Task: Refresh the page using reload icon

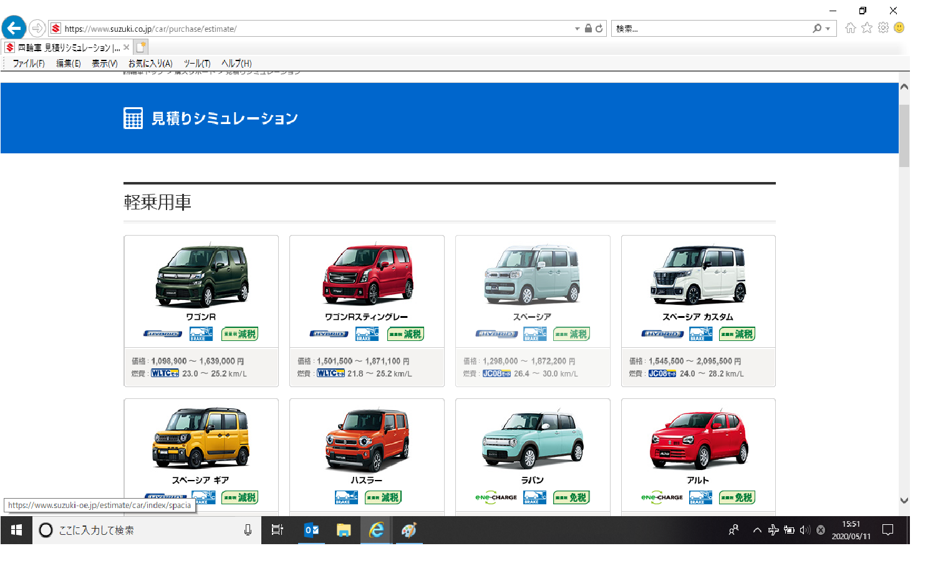Action: [599, 28]
